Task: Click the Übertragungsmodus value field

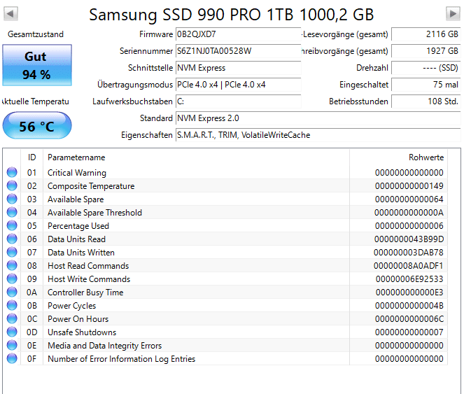Action: point(238,85)
